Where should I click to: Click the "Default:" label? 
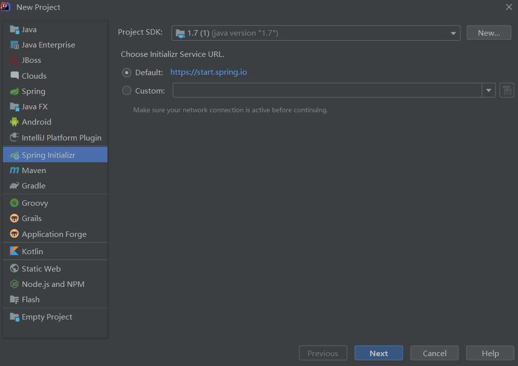point(149,73)
